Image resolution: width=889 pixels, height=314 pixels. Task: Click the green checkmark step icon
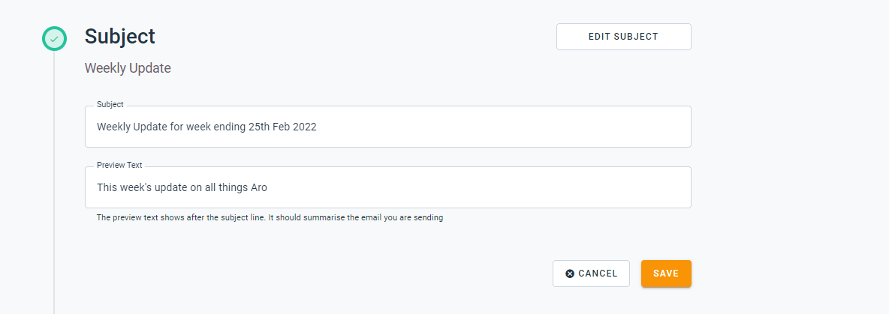(54, 38)
